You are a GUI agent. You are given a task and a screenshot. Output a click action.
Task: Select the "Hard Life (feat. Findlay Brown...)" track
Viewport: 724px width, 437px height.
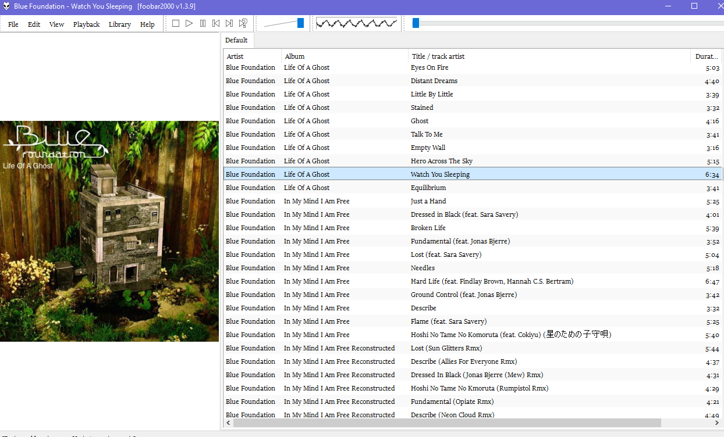[x=492, y=281]
